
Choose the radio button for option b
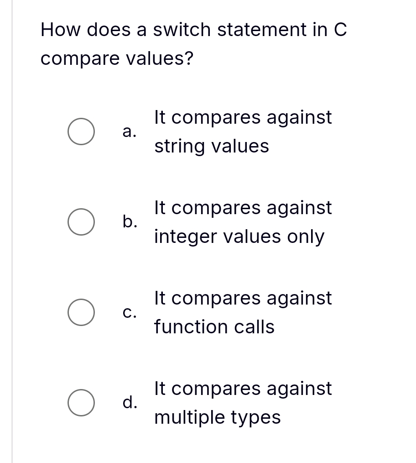click(82, 223)
